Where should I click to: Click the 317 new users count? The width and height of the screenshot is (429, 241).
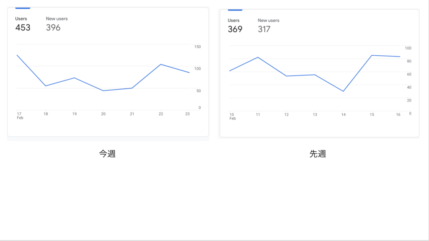coord(264,29)
